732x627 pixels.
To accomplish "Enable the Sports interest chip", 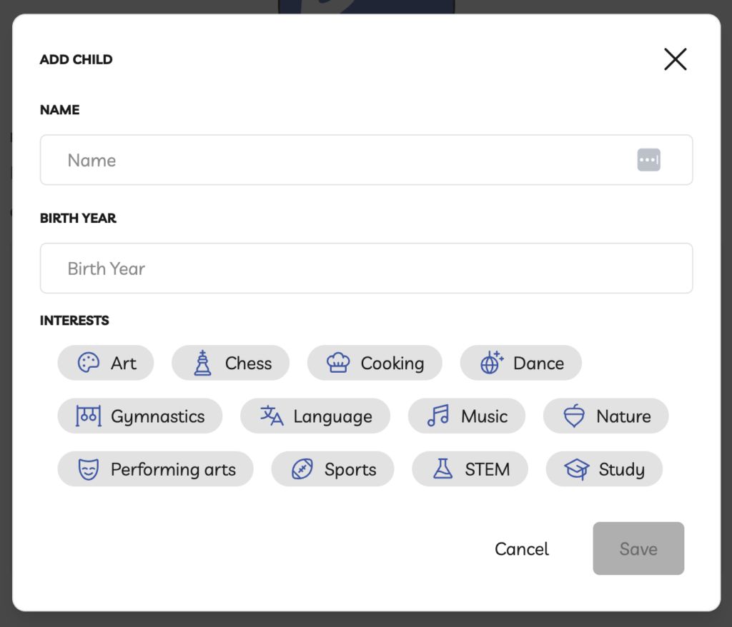I will pyautogui.click(x=332, y=469).
